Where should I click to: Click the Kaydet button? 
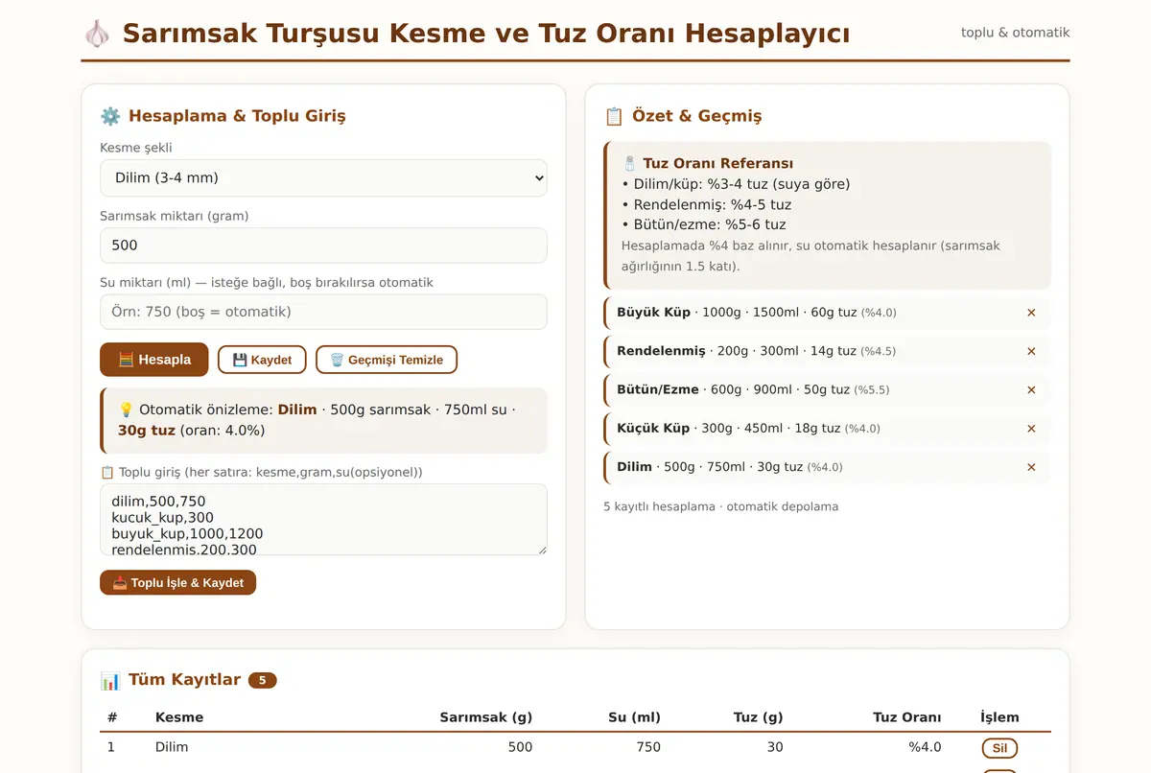coord(262,360)
